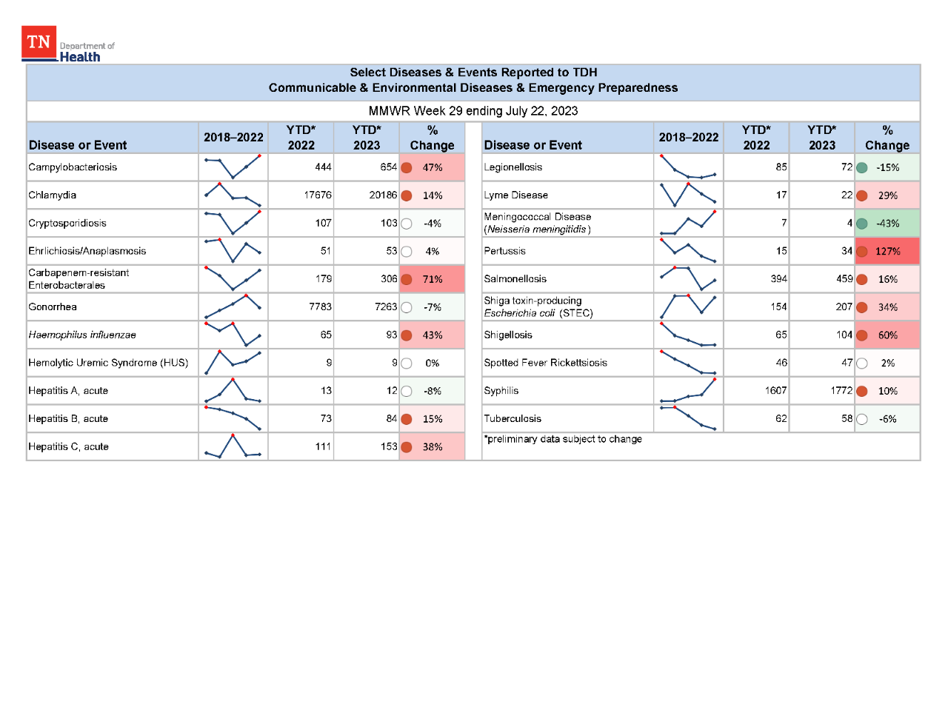
Task: Expand the Disease or Event column header
Action: coord(76,145)
